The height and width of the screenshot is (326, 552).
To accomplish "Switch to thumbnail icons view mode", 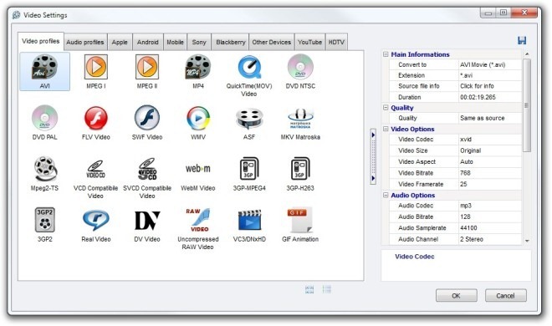I will [x=309, y=289].
